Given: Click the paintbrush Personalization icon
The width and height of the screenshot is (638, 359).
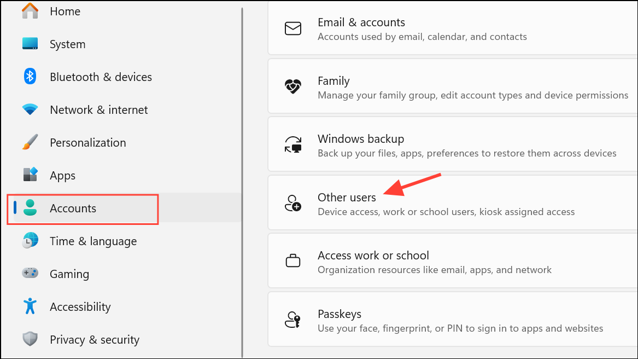Looking at the screenshot, I should [x=30, y=142].
